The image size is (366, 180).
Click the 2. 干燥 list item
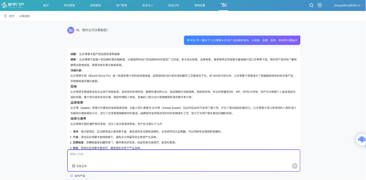114,137
